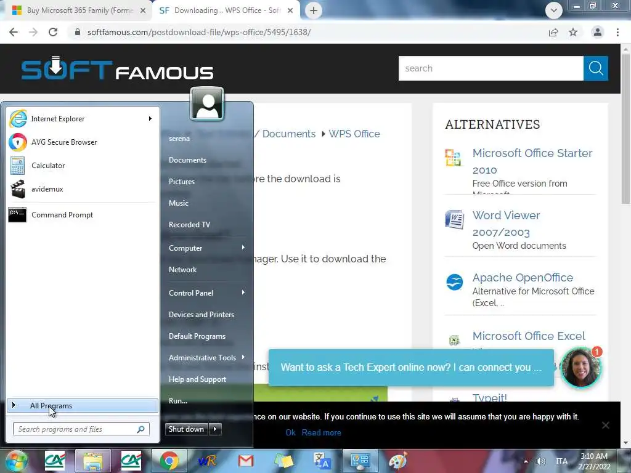This screenshot has width=631, height=473.
Task: Click the Start menu search magnifier icon
Action: click(141, 429)
